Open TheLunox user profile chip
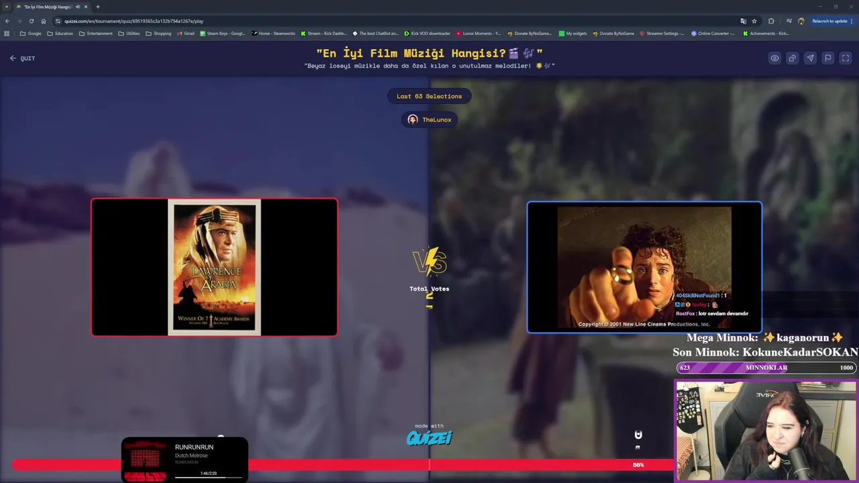Image resolution: width=859 pixels, height=483 pixels. coord(429,119)
